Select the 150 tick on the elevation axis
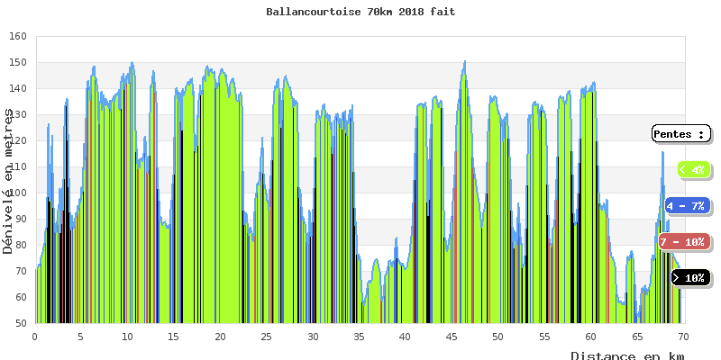The image size is (721, 360). click(x=17, y=63)
